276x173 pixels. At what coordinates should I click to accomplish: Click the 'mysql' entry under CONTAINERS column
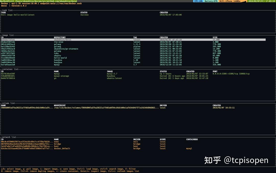189,148
